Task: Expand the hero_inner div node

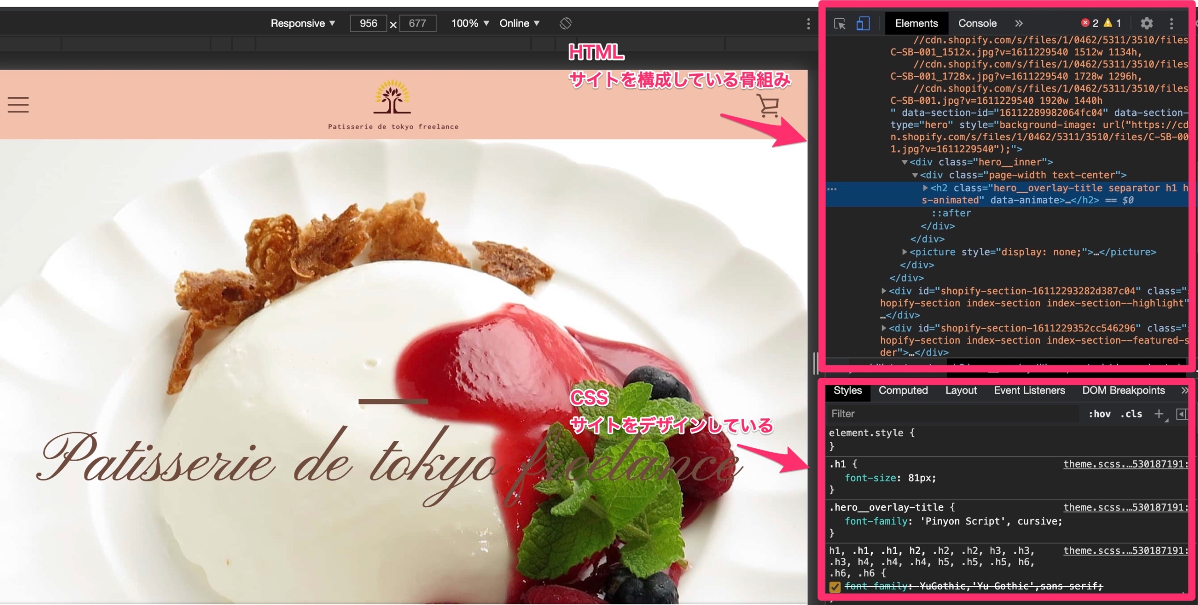Action: pos(905,162)
